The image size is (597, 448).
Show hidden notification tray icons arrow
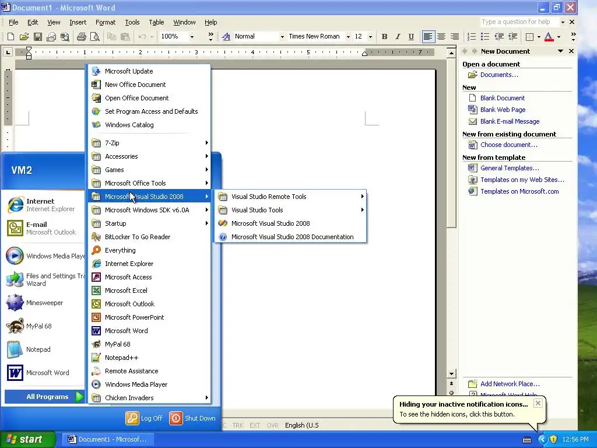coord(542,439)
